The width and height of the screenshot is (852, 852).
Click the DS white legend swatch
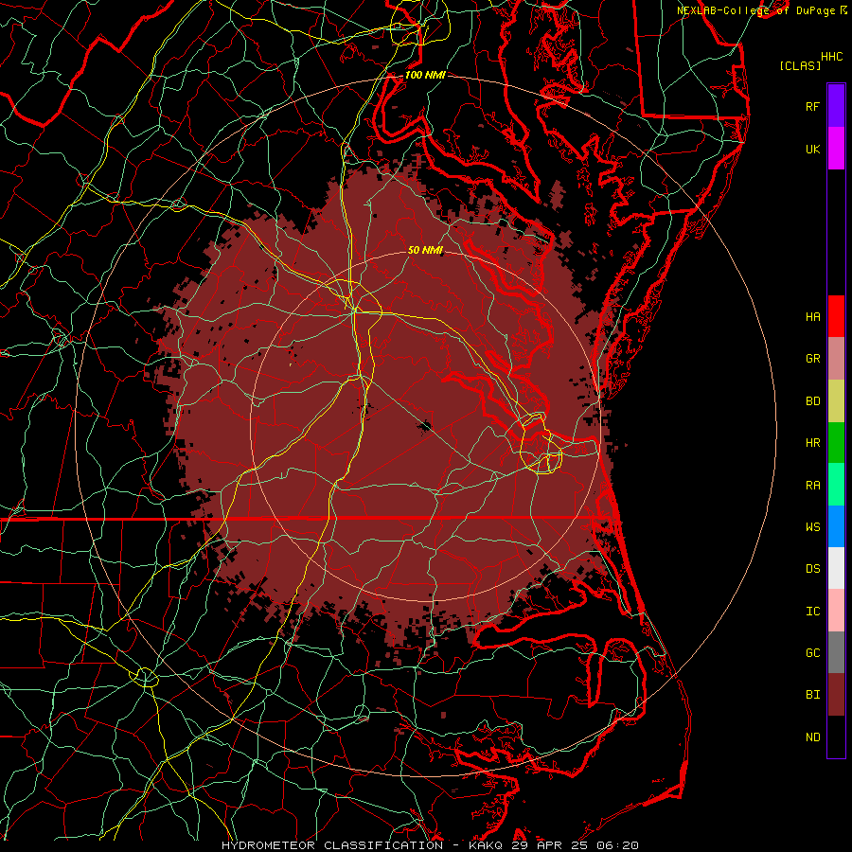[x=836, y=568]
